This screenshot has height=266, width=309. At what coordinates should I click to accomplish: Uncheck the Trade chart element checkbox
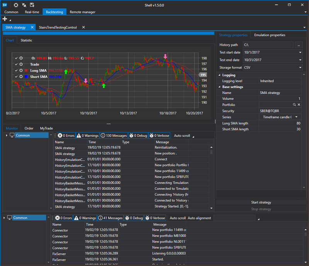16,65
